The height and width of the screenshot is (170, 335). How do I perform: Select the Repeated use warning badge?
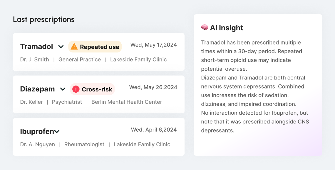95,47
